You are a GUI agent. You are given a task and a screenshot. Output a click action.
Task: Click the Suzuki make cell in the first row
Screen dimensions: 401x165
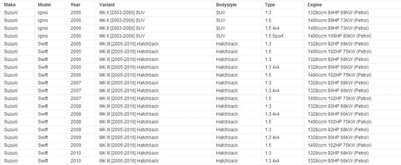pos(11,12)
